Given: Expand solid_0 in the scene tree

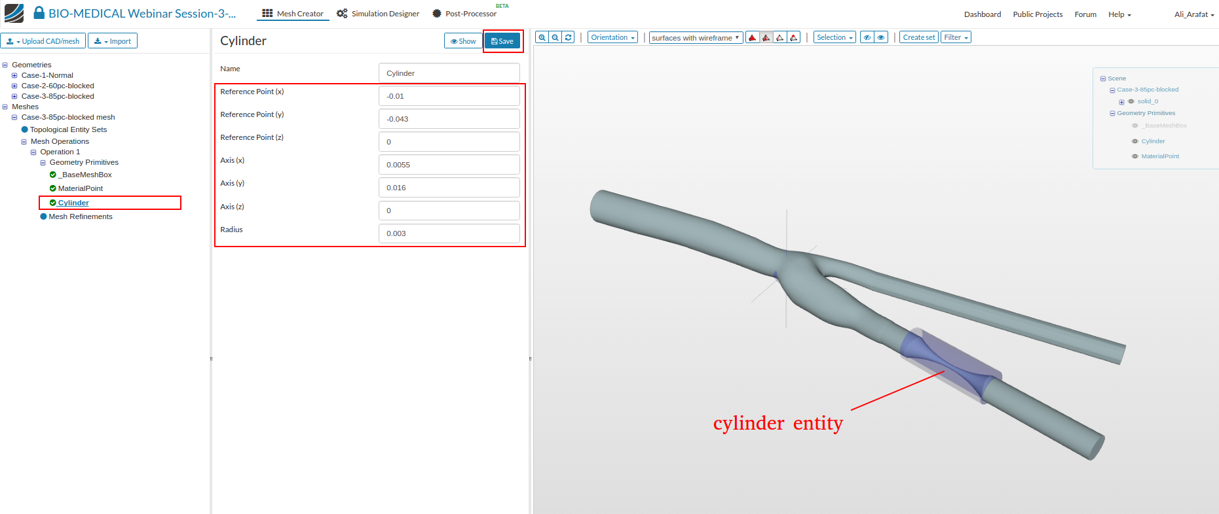Looking at the screenshot, I should (x=1121, y=102).
